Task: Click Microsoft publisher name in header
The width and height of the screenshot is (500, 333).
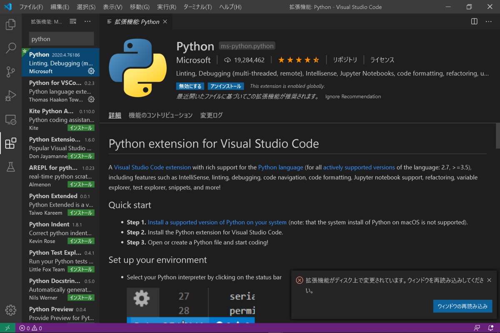Action: coord(193,60)
